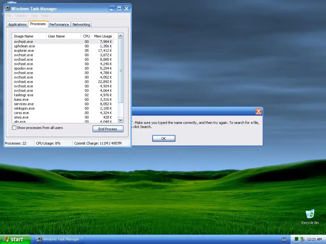This screenshot has width=326, height=244.
Task: Check Show processes from all users
Action: [x=14, y=128]
